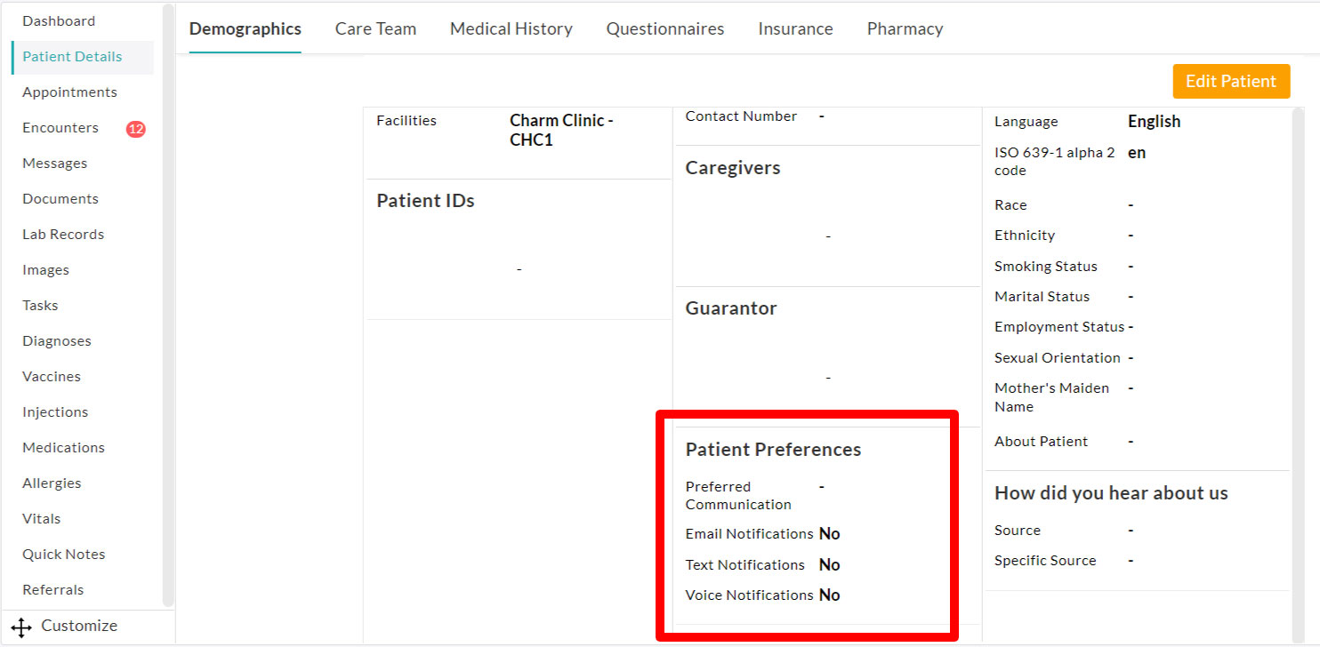The width and height of the screenshot is (1320, 647).
Task: Switch to the Care Team tab
Action: pyautogui.click(x=375, y=28)
